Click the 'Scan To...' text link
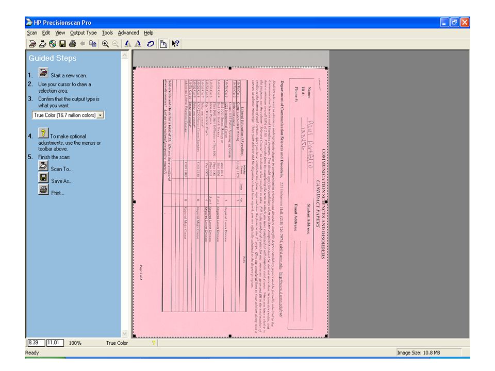Viewport: 495px width, 371px height. [61, 169]
